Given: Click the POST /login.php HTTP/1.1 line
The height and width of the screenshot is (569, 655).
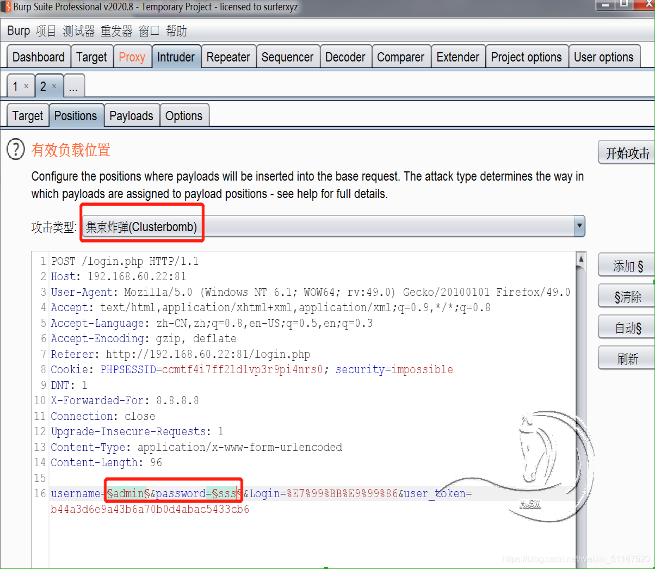Looking at the screenshot, I should pos(125,261).
